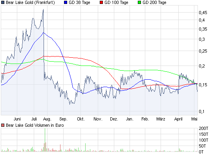Click the 'Feb.' month axis label
Image resolution: width=214 pixels, height=155 pixels.
click(x=145, y=119)
